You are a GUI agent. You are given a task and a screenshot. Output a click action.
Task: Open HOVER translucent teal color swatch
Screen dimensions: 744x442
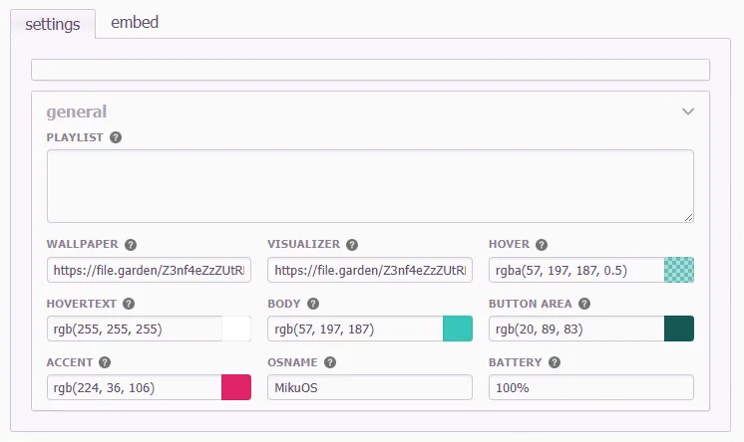[x=679, y=270]
